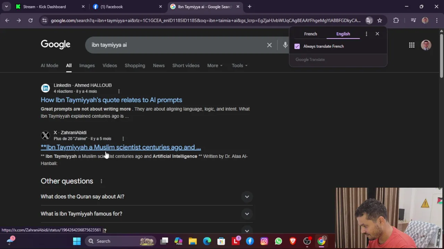Open Chrome three-dot main menu
The width and height of the screenshot is (444, 249).
pos(437,20)
